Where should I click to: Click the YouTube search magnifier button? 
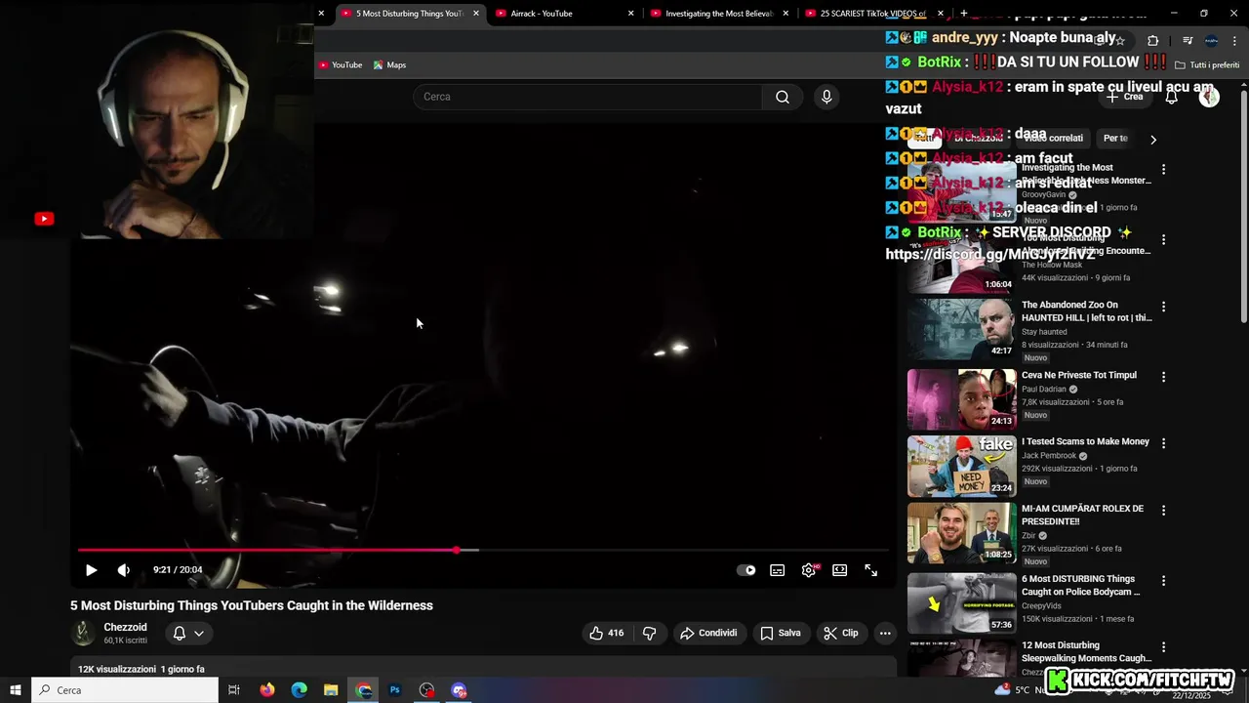pos(783,97)
